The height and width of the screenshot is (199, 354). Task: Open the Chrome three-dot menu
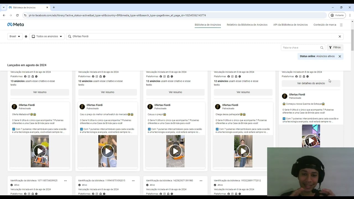click(x=350, y=15)
